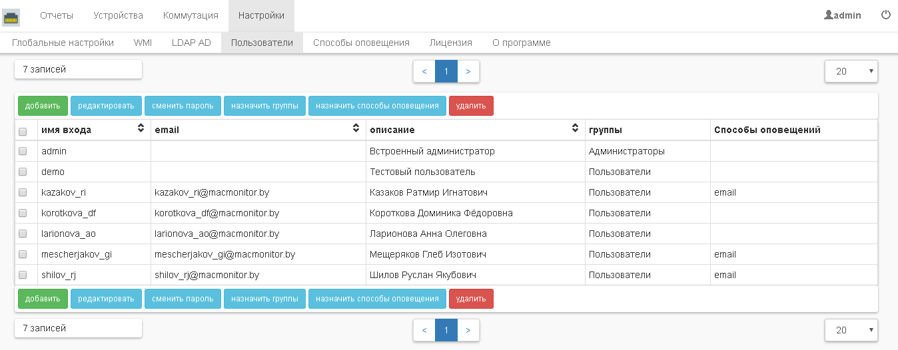The height and width of the screenshot is (350, 898).
Task: Click the top "7 записей" records field
Action: click(x=78, y=69)
